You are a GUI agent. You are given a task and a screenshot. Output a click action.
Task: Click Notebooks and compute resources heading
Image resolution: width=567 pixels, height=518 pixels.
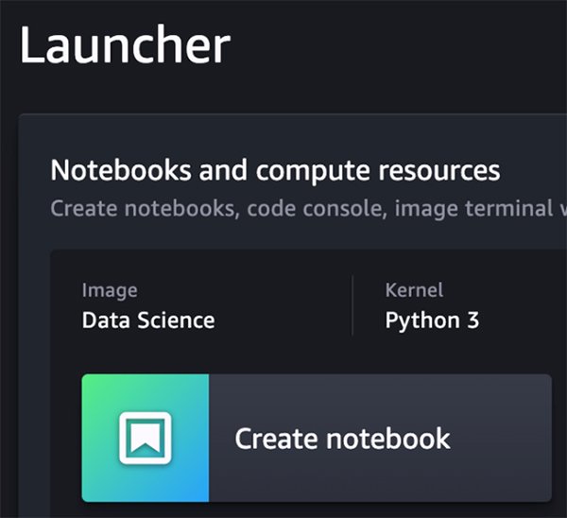(275, 171)
